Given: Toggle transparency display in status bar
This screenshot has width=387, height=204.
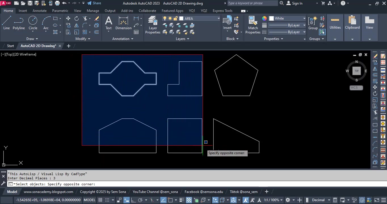Looking at the screenshot, I should tap(189, 200).
